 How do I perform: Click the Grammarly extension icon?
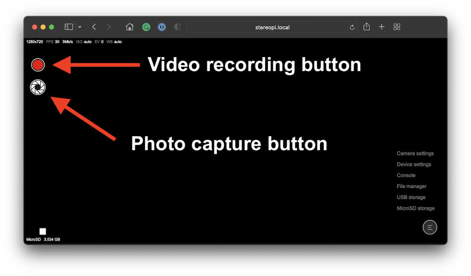pyautogui.click(x=146, y=27)
